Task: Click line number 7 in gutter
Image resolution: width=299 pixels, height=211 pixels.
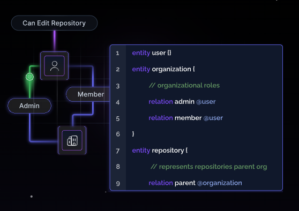Action: [118, 151]
